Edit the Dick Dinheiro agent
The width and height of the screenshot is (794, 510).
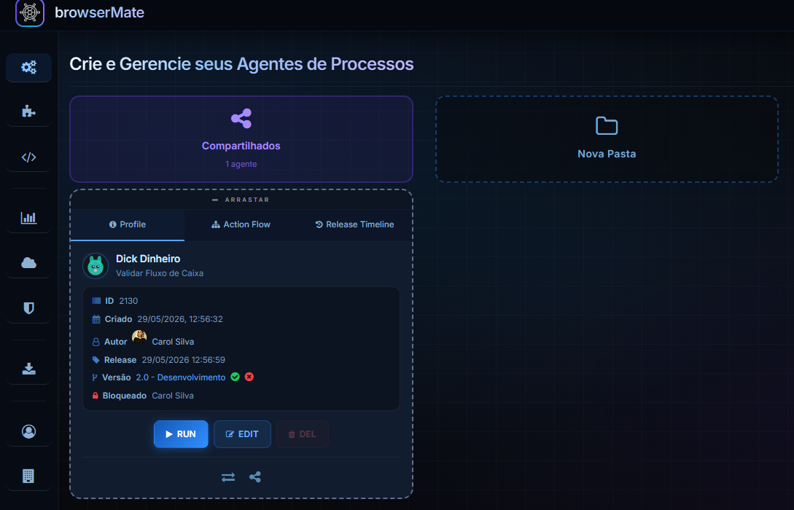pyautogui.click(x=242, y=434)
